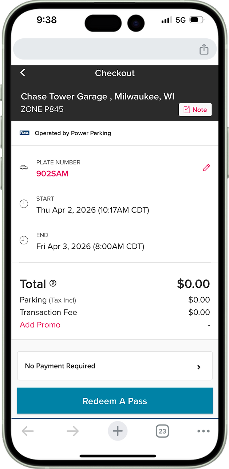Tap the clock icon beside Start time
The height and width of the screenshot is (469, 229).
tap(24, 204)
